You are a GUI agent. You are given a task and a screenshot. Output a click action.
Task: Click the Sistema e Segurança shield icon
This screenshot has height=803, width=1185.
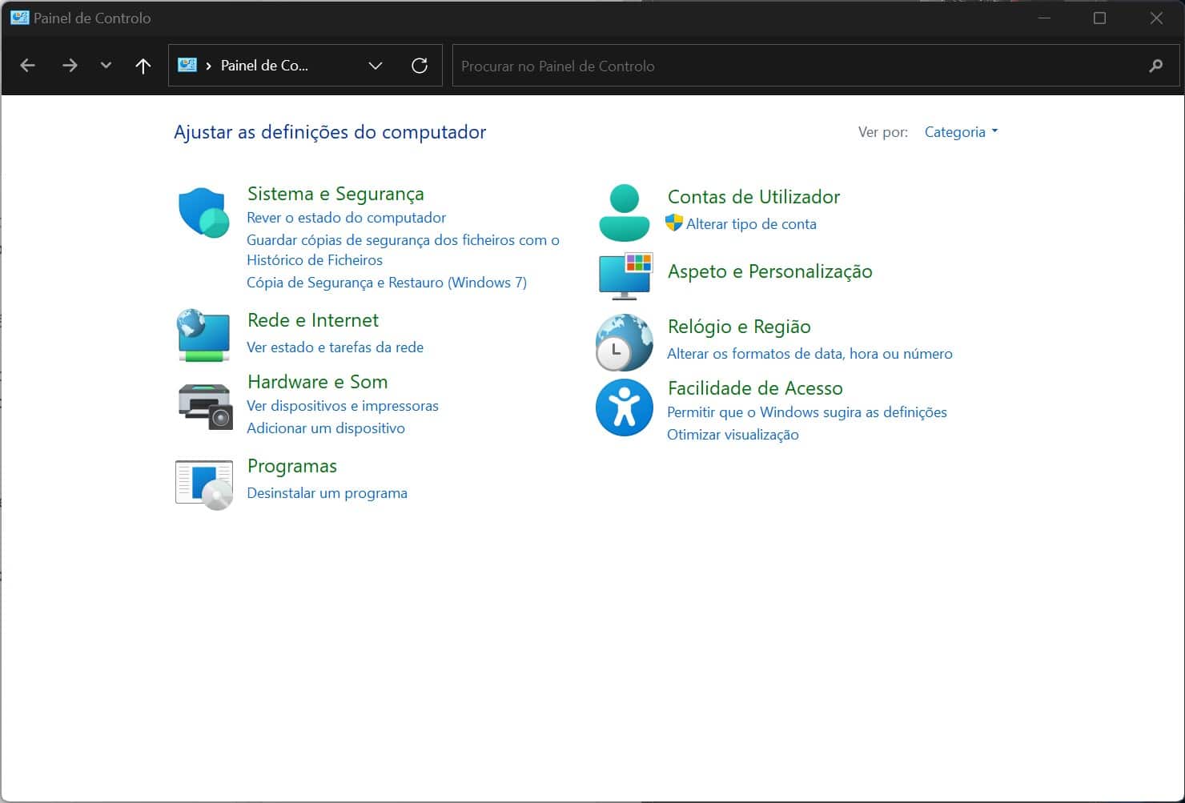(203, 213)
